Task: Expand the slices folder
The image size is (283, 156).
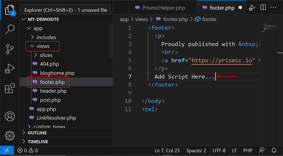Action: [66, 55]
